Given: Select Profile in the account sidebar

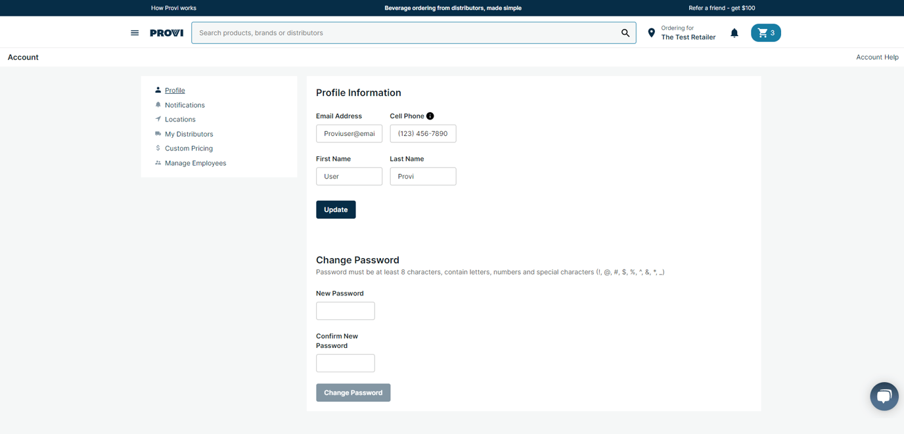Looking at the screenshot, I should coord(175,91).
